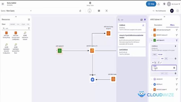Click the share/export icon beside Help
The width and height of the screenshot is (181, 102).
[x=159, y=4]
